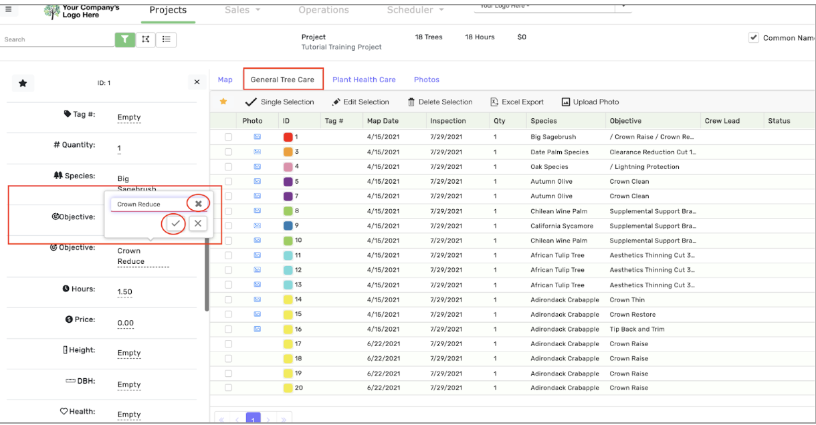This screenshot has width=816, height=425.
Task: Open the photo icon for tree ID 15
Action: click(258, 314)
